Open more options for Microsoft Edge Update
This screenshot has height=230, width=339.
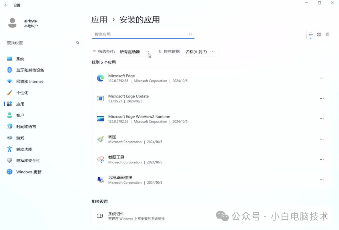click(x=322, y=98)
